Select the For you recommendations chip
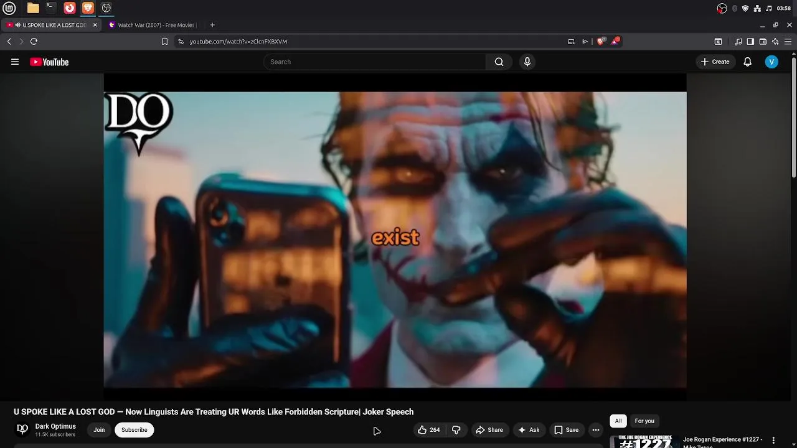The image size is (797, 448). click(x=644, y=421)
